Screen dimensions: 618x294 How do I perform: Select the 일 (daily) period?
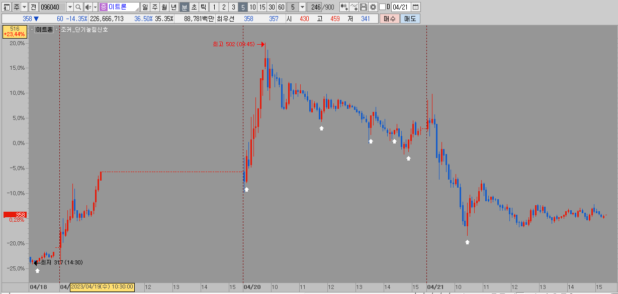145,7
